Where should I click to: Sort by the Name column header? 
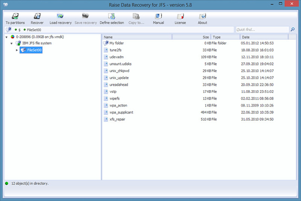coord(137,37)
